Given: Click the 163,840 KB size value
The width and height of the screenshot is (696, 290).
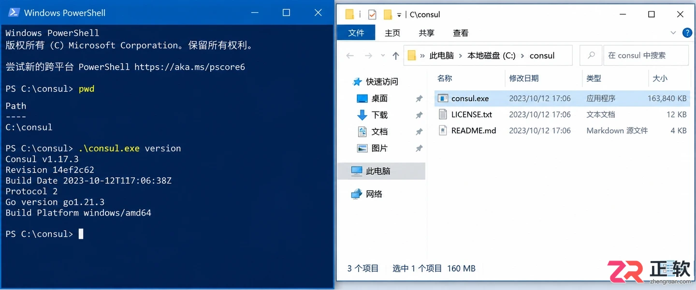Looking at the screenshot, I should pos(667,99).
